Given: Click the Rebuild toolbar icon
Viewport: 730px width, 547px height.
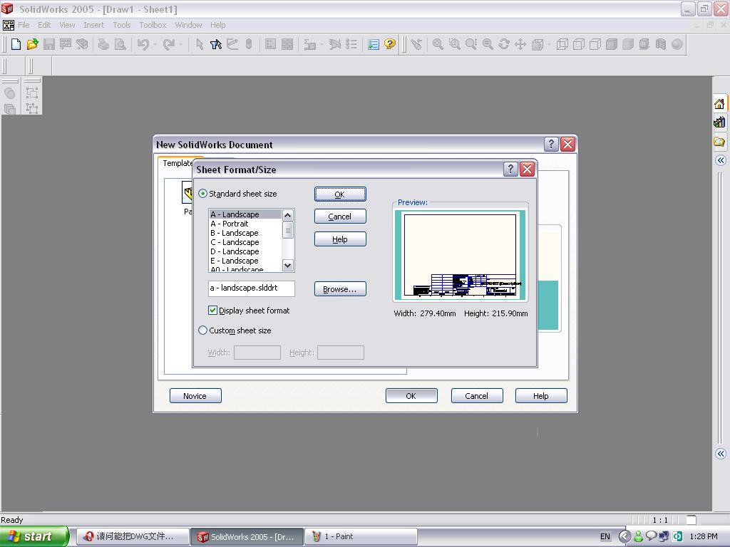Looking at the screenshot, I should [x=249, y=44].
